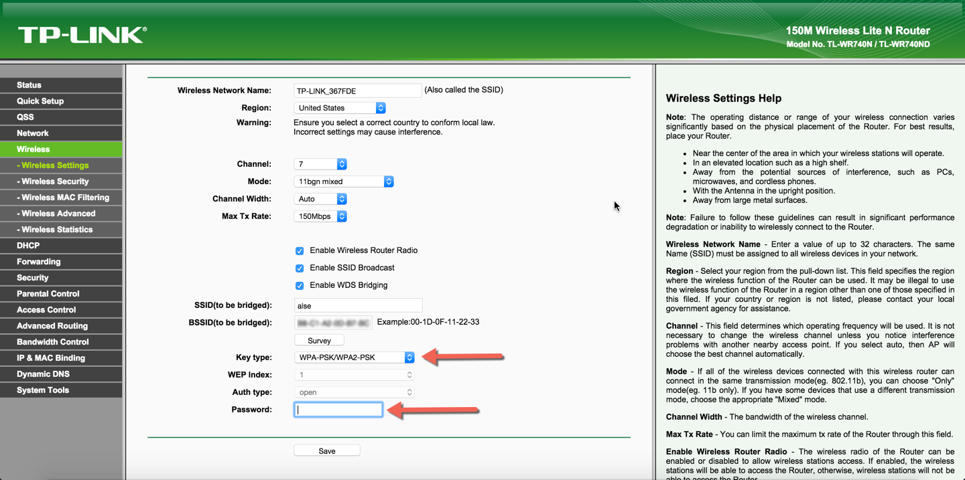Screen dimensions: 965x480
Task: View Wireless Statistics page
Action: [61, 230]
